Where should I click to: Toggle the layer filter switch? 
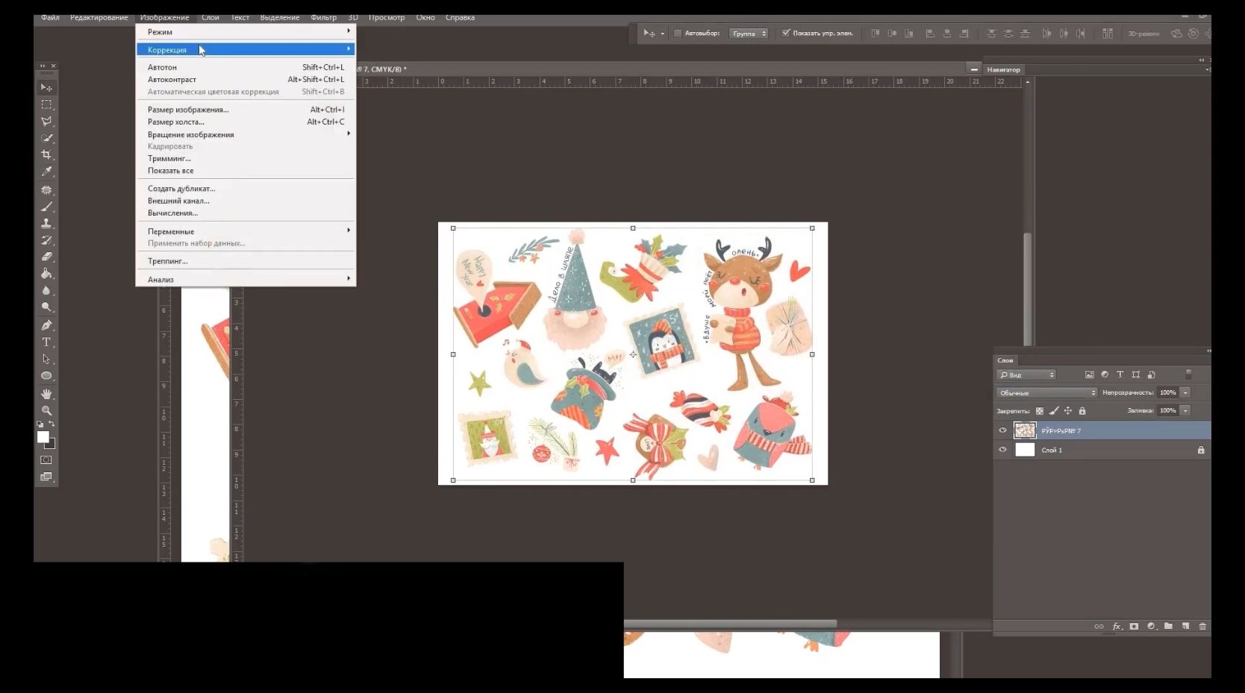coord(1189,374)
